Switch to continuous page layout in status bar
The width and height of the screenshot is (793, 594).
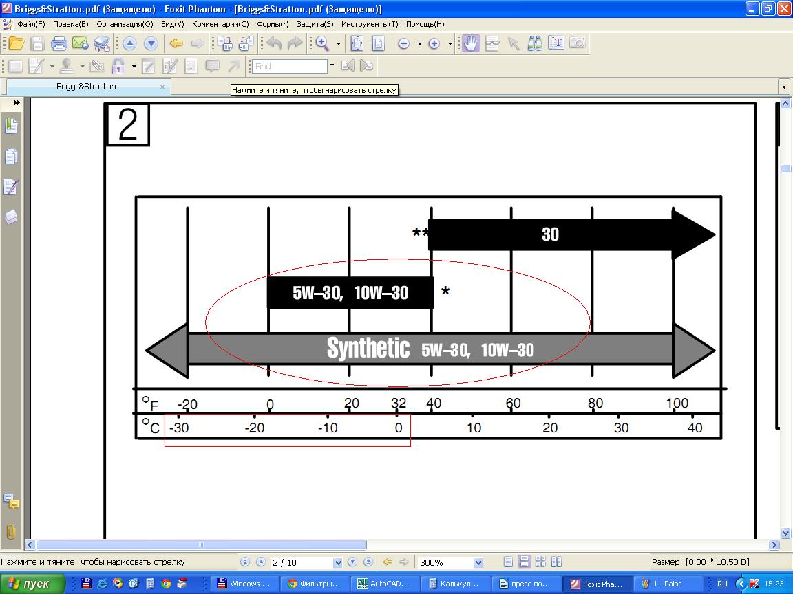tap(524, 562)
